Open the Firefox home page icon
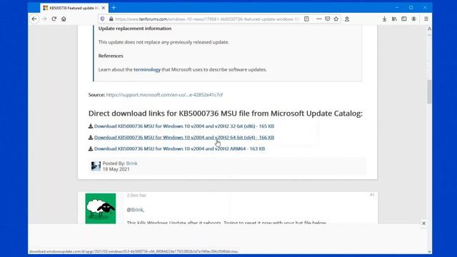The width and height of the screenshot is (457, 257). 64,19
